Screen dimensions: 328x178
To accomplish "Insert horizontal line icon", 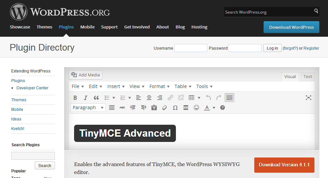I will pyautogui.click(x=186, y=108).
